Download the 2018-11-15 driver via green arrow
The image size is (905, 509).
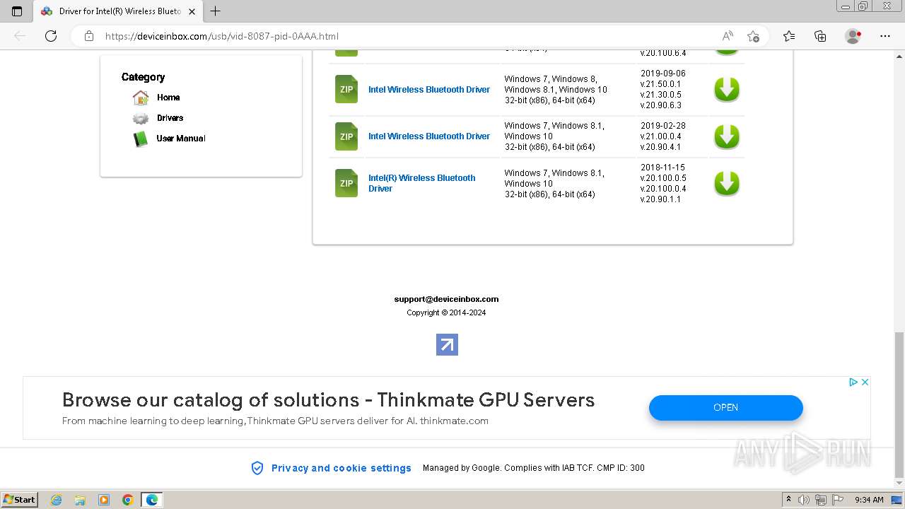726,183
